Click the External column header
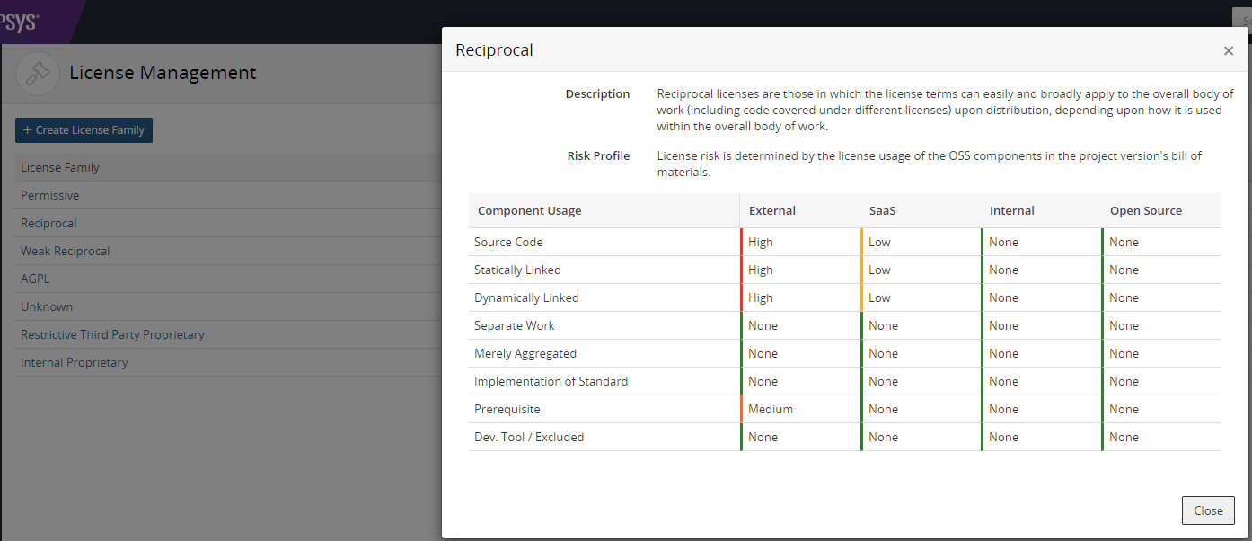Viewport: 1252px width, 541px height. (x=772, y=210)
